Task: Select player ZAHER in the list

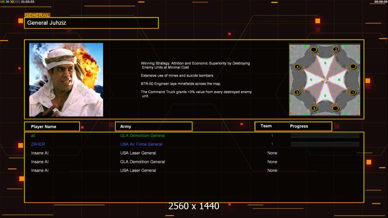Action: pos(38,144)
